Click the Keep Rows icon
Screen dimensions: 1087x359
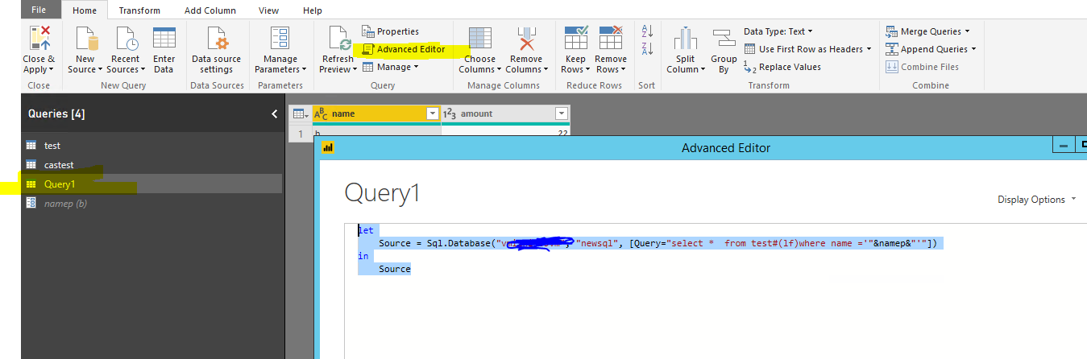point(575,38)
